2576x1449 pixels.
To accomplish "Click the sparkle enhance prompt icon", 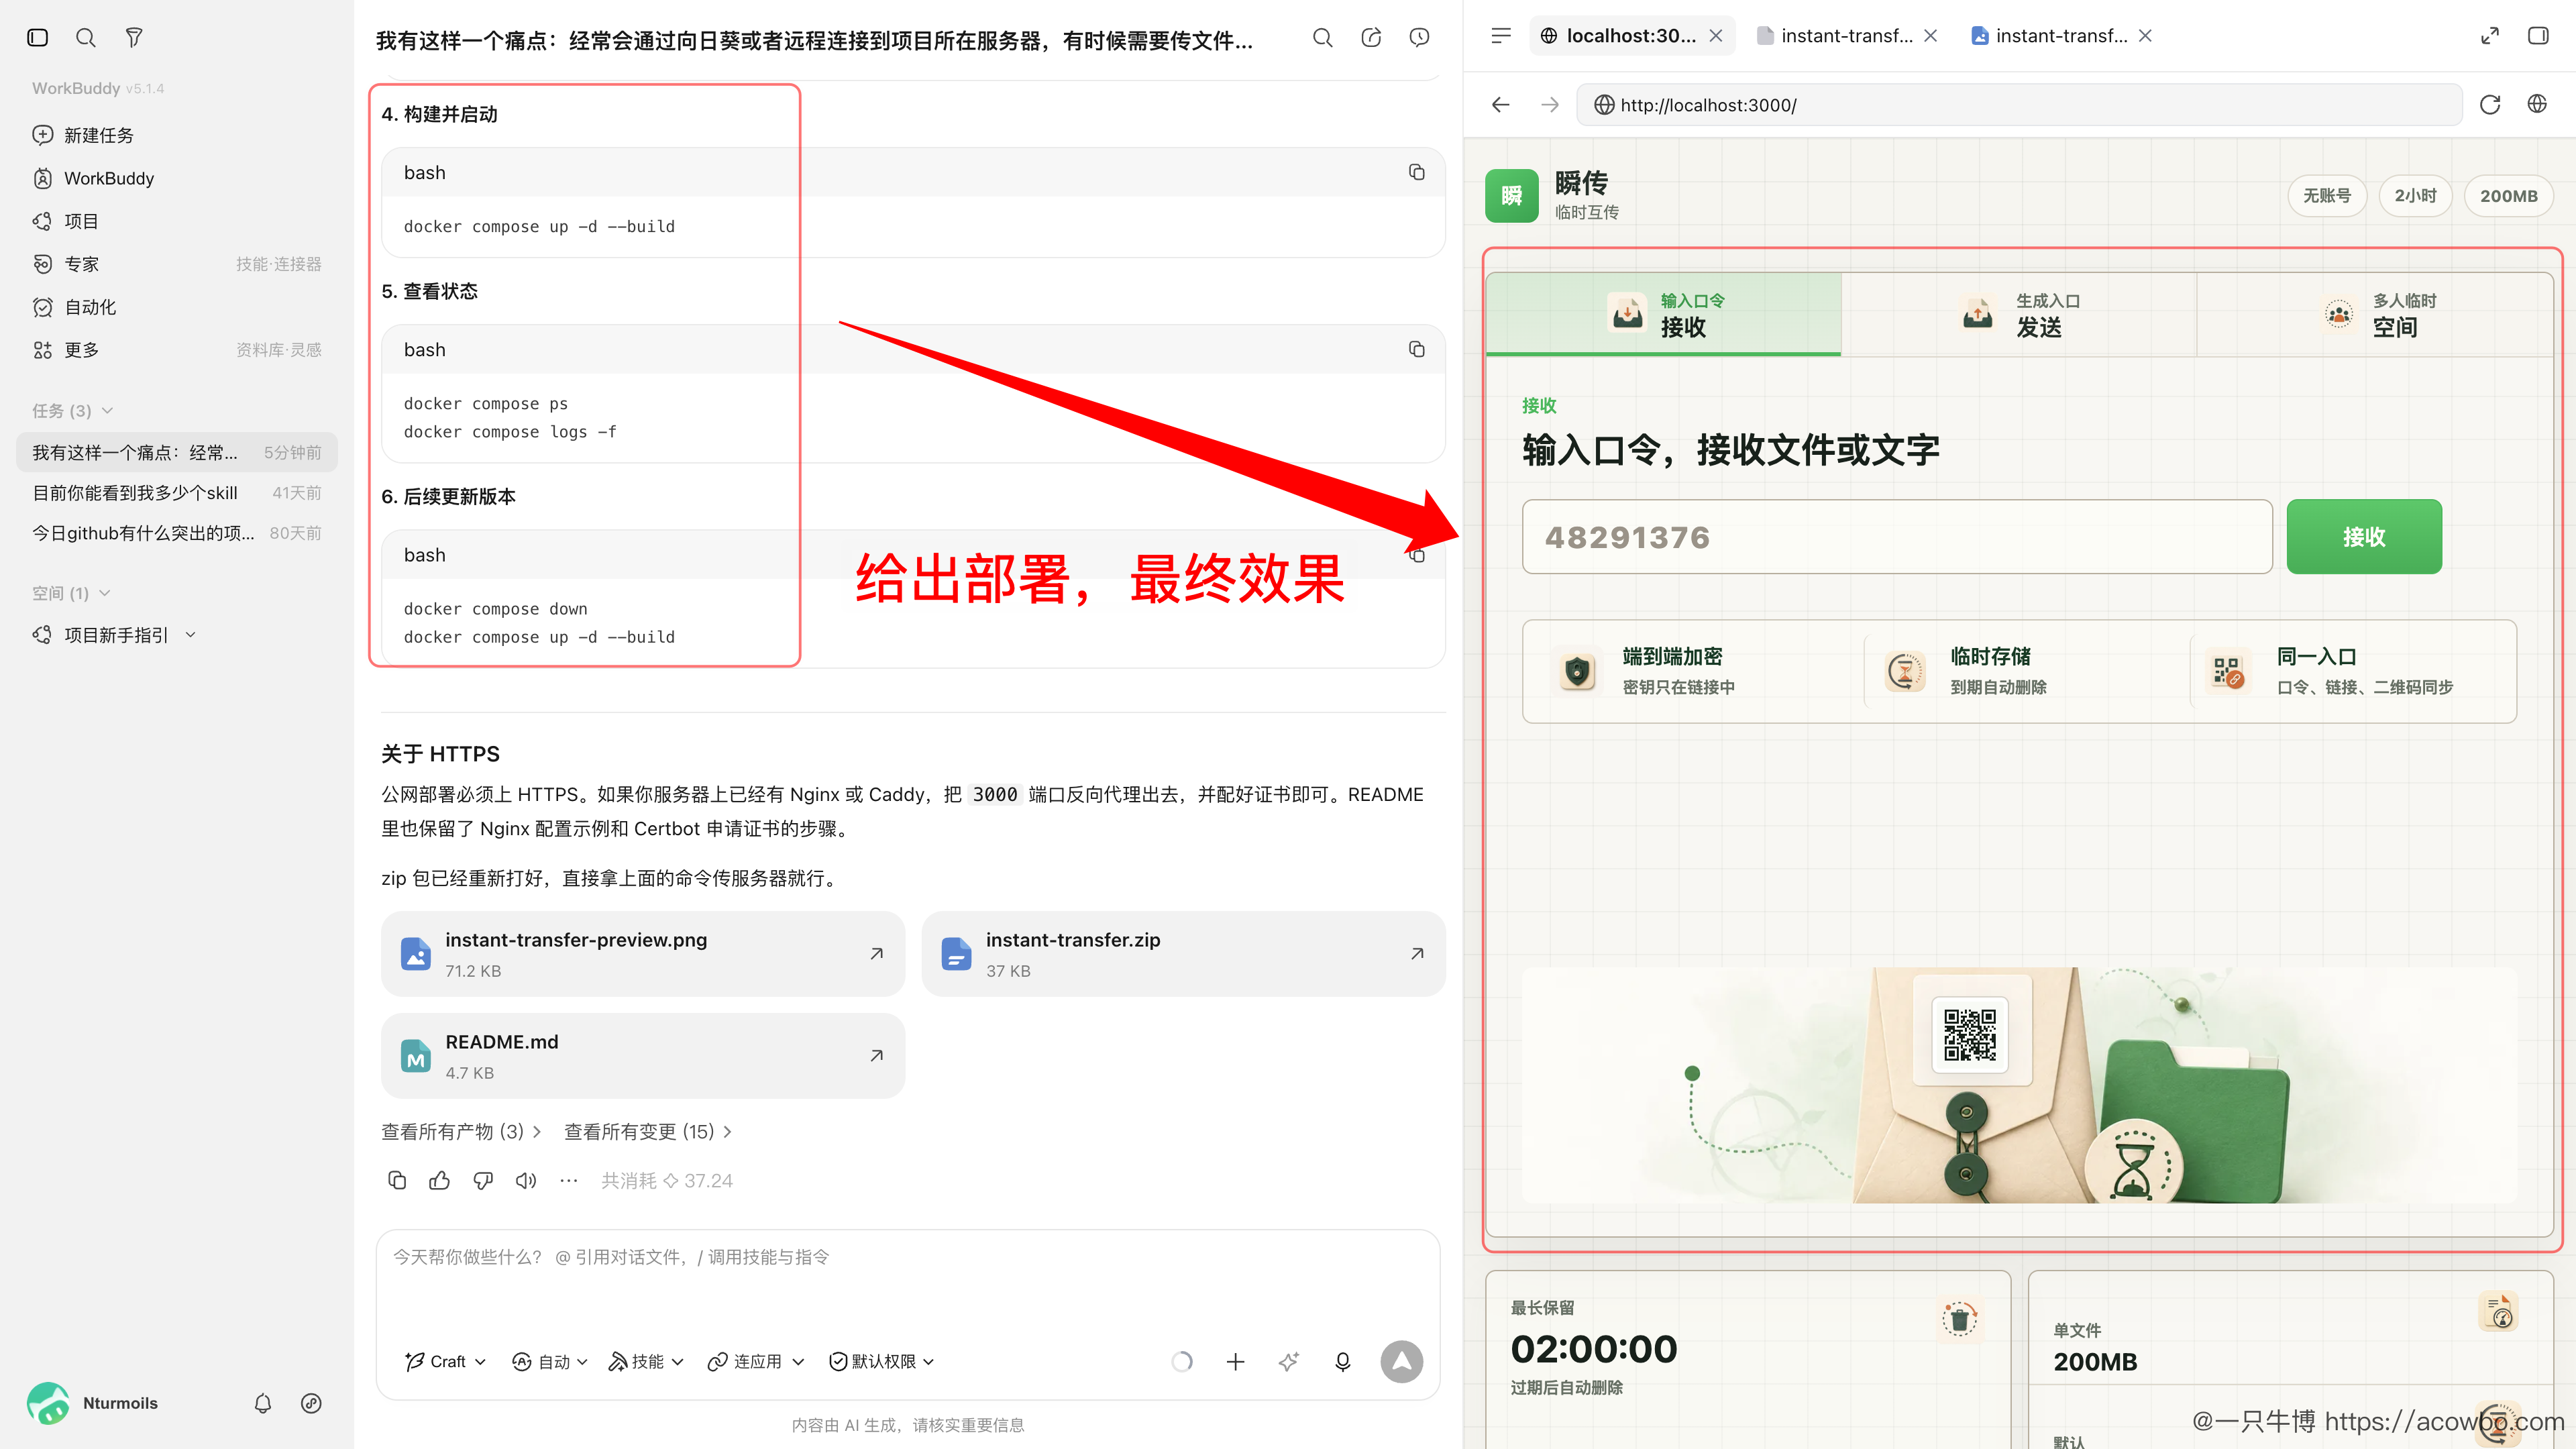I will click(1289, 1361).
